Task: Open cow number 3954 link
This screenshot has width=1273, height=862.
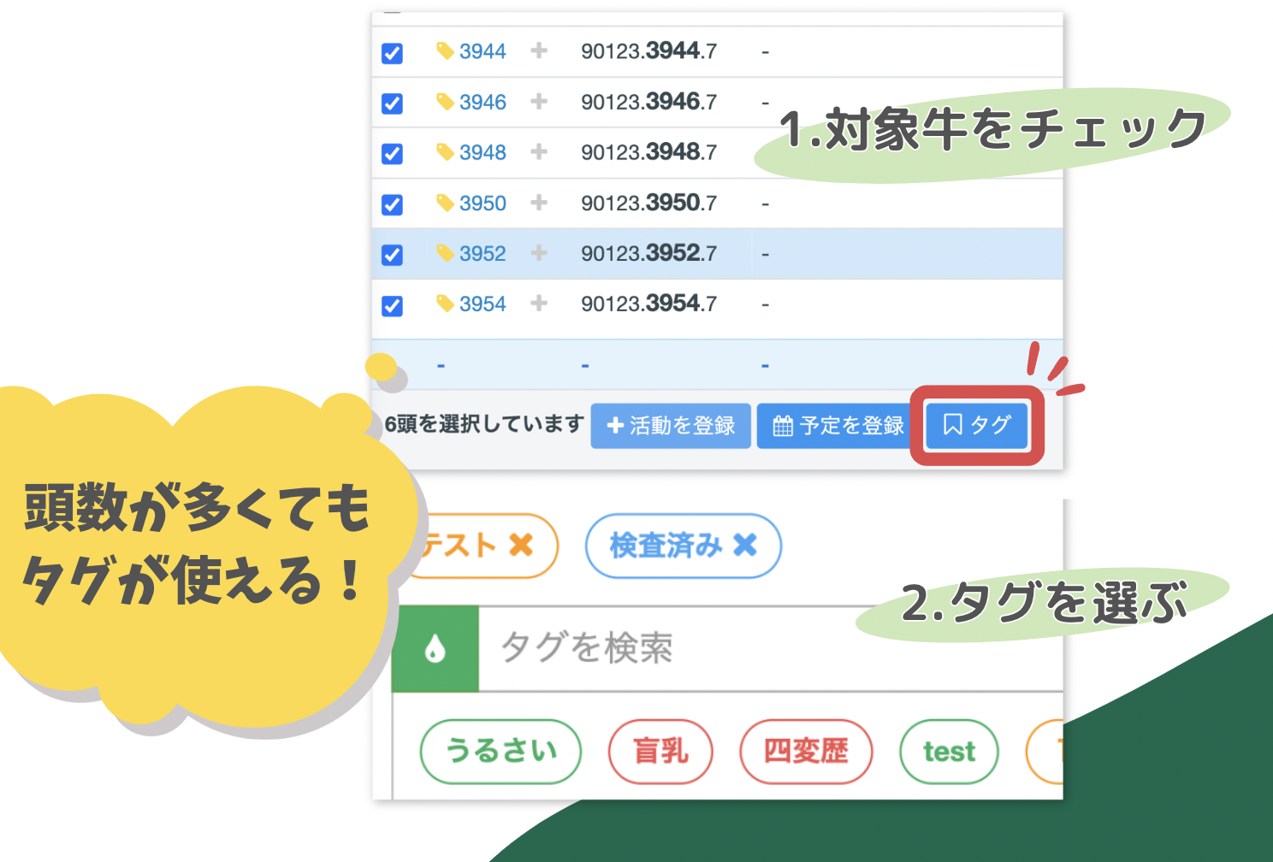Action: pyautogui.click(x=483, y=304)
